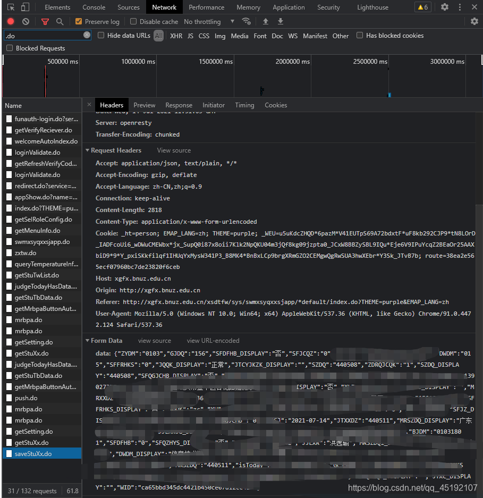Click view source for Form Data
Viewport: 483px width, 498px height.
pos(154,341)
